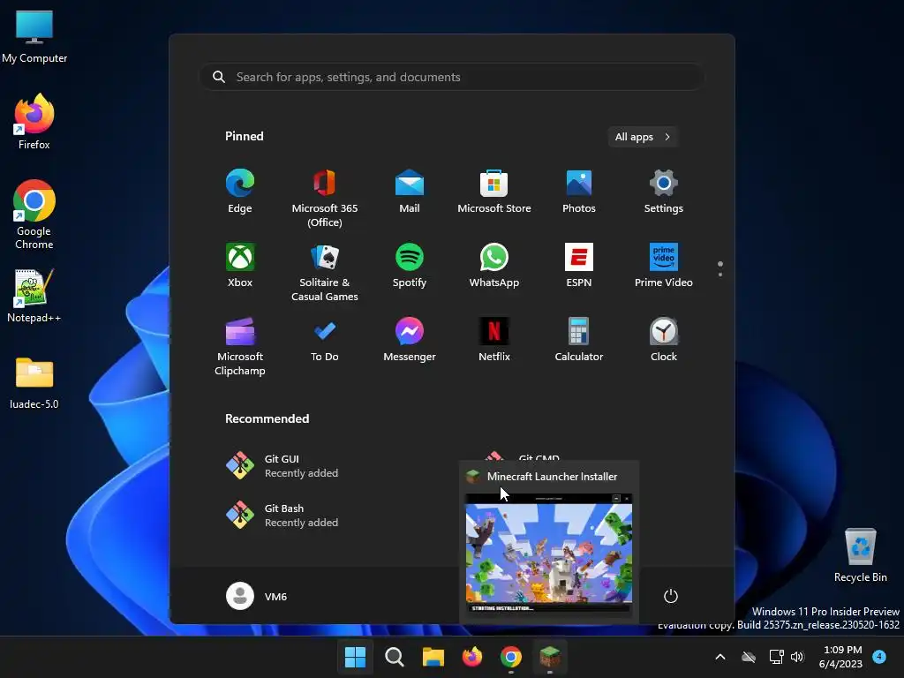Open the All apps list
Image resolution: width=904 pixels, height=678 pixels.
pos(643,137)
